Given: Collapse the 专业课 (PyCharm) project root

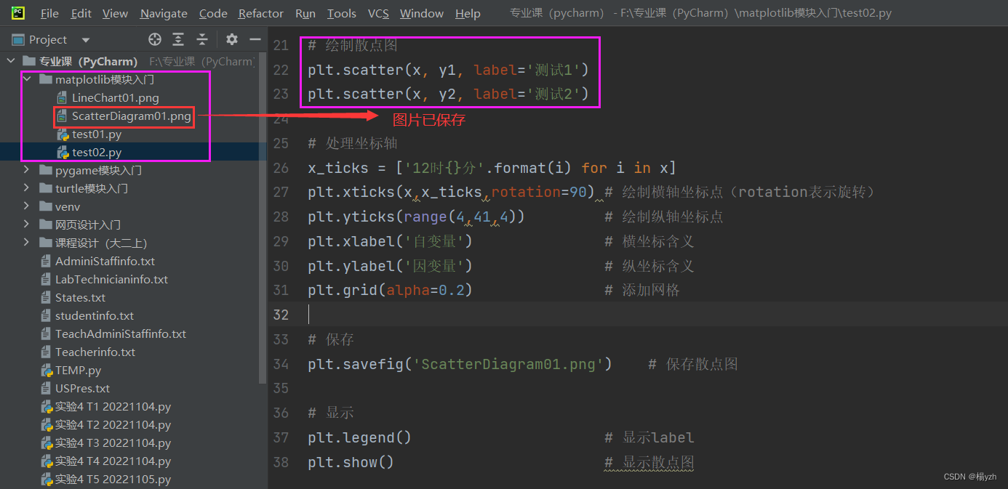Looking at the screenshot, I should click(11, 61).
